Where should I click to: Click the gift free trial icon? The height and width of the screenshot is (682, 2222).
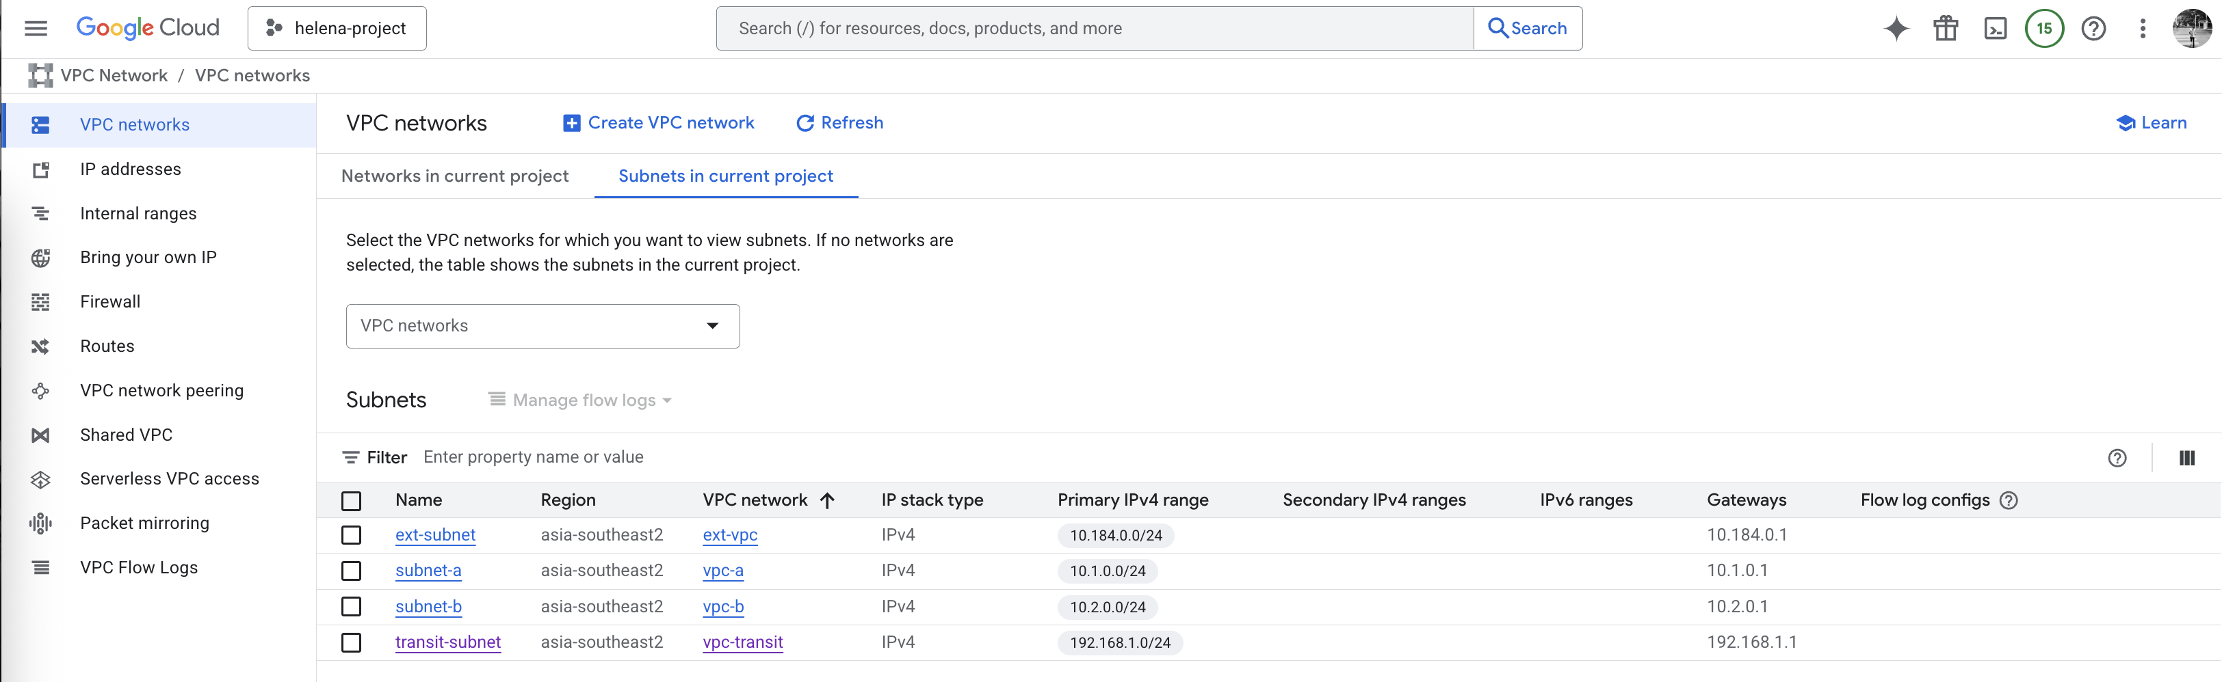tap(1945, 29)
